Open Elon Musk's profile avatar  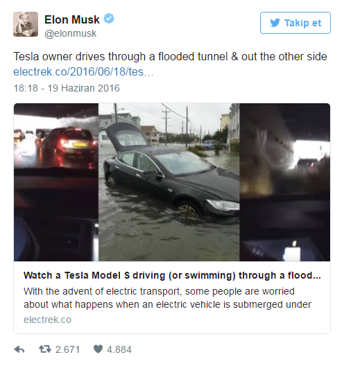pyautogui.click(x=26, y=24)
